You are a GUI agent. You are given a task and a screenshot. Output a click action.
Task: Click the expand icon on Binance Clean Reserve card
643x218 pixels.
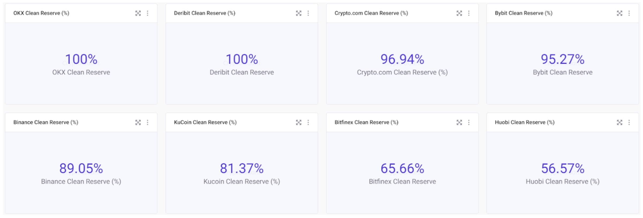tap(138, 122)
